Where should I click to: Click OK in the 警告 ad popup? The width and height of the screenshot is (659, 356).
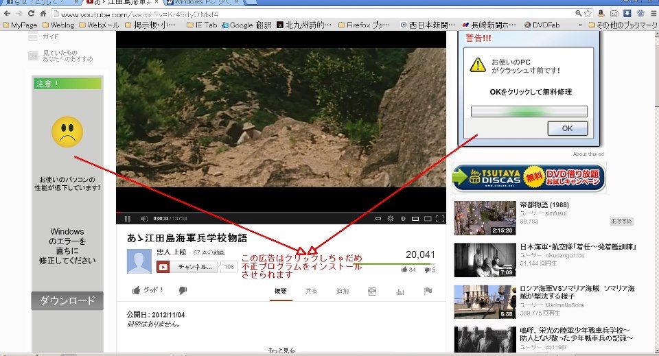568,128
